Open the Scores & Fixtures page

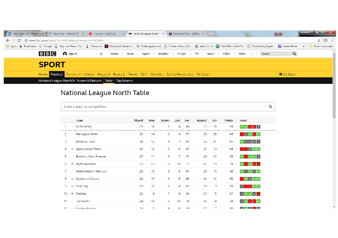click(89, 81)
